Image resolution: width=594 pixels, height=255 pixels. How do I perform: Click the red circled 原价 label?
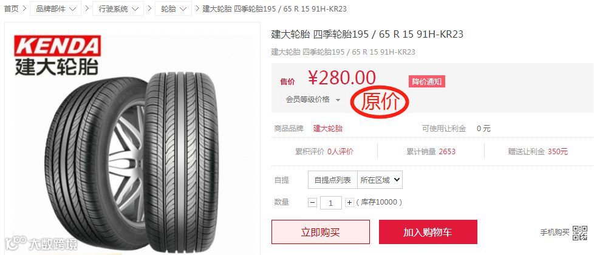pyautogui.click(x=380, y=102)
